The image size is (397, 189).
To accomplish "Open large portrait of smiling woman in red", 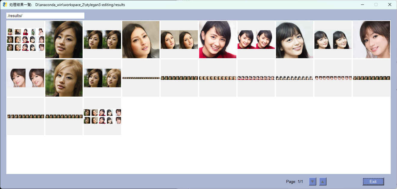I will click(218, 40).
